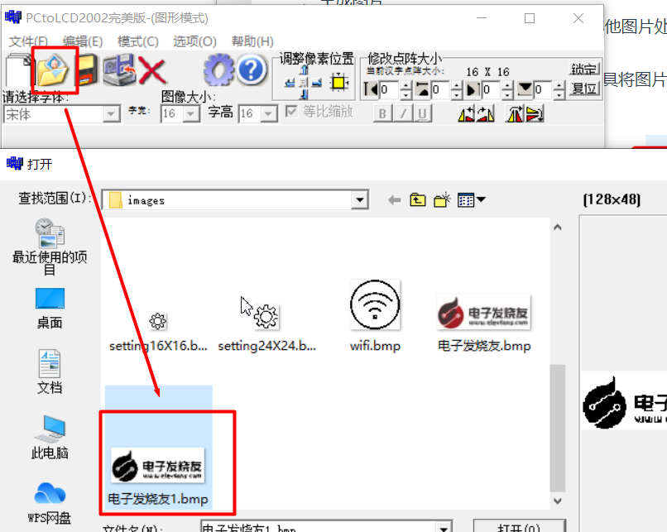The image size is (667, 532).
Task: Click the New blank image icon
Action: [x=18, y=70]
